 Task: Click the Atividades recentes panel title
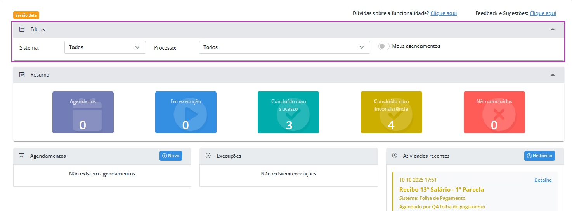426,156
